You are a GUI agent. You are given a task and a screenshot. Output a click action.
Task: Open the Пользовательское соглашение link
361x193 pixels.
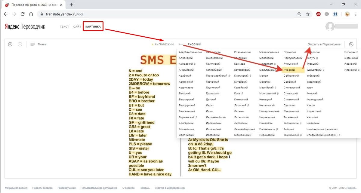pos(99,188)
